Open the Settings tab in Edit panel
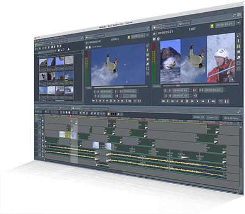This screenshot has height=214, width=245. (x=185, y=23)
